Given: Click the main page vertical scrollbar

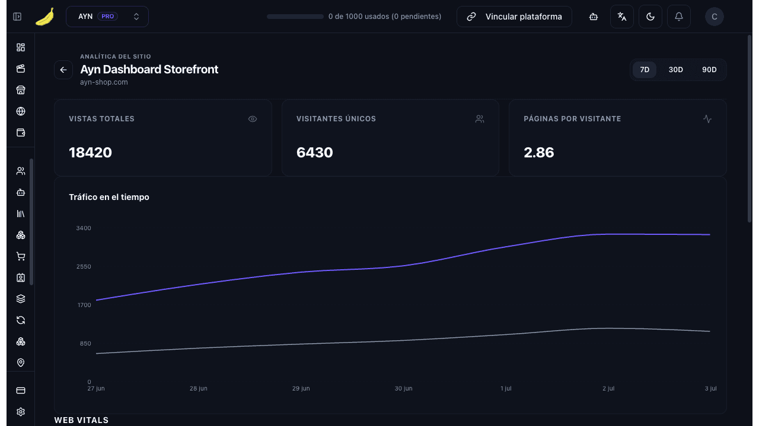Looking at the screenshot, I should coord(750,129).
